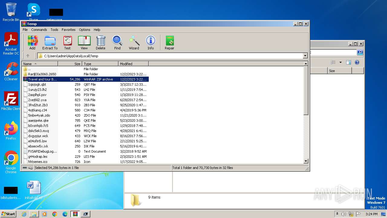Open the Options menu

coord(85,30)
